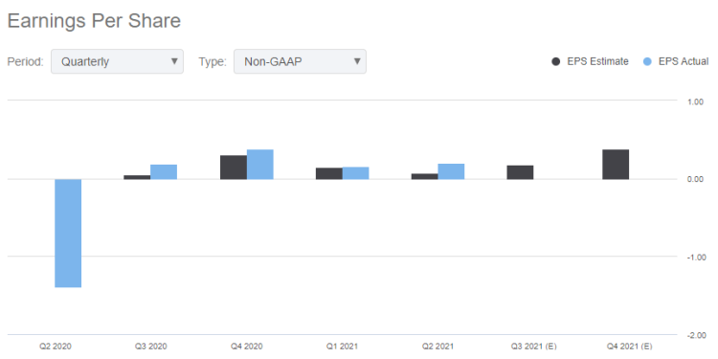The height and width of the screenshot is (359, 718).
Task: Select the Q2 2021 EPS Actual bar
Action: click(x=451, y=171)
